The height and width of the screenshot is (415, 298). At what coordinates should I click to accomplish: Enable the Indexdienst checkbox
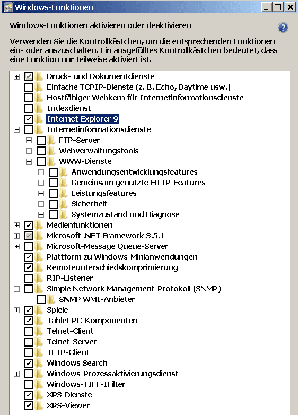tap(29, 108)
